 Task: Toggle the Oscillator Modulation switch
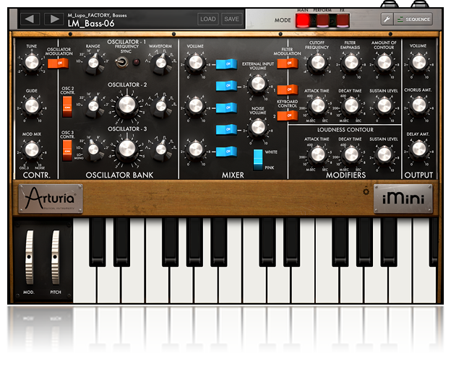(x=58, y=64)
